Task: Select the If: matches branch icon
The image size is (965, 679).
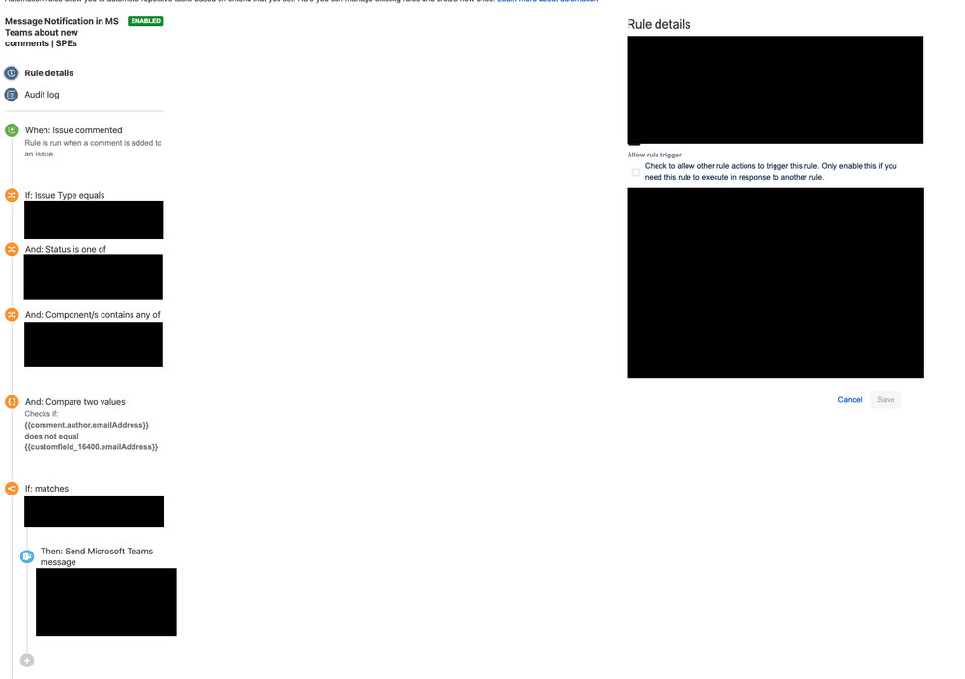Action: point(12,488)
